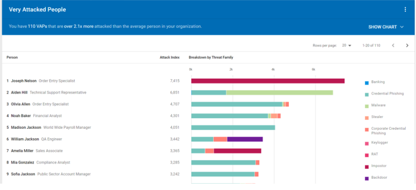
Task: Click attack index value 3,365
Action: pyautogui.click(x=175, y=150)
